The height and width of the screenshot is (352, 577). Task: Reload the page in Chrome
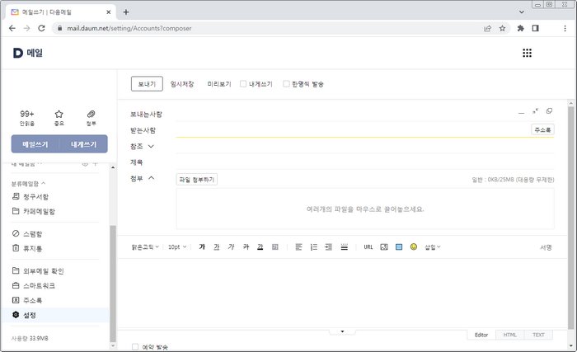click(x=41, y=28)
